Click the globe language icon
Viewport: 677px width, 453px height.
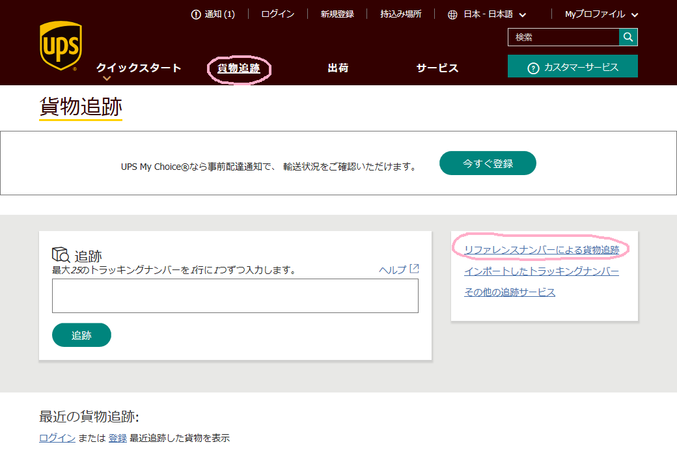pos(452,15)
